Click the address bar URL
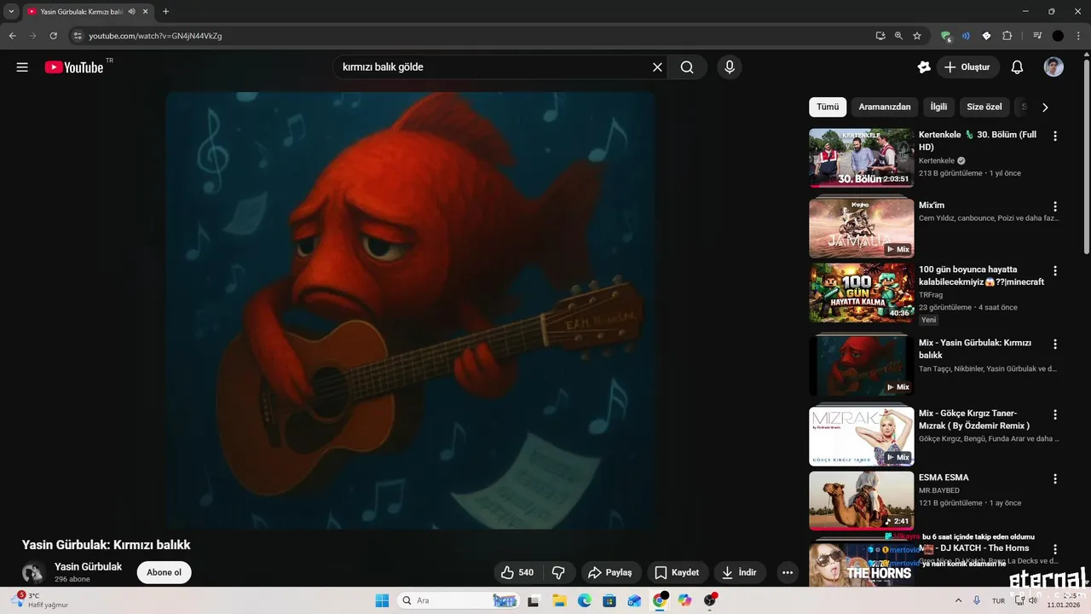The height and width of the screenshot is (614, 1091). (x=155, y=36)
